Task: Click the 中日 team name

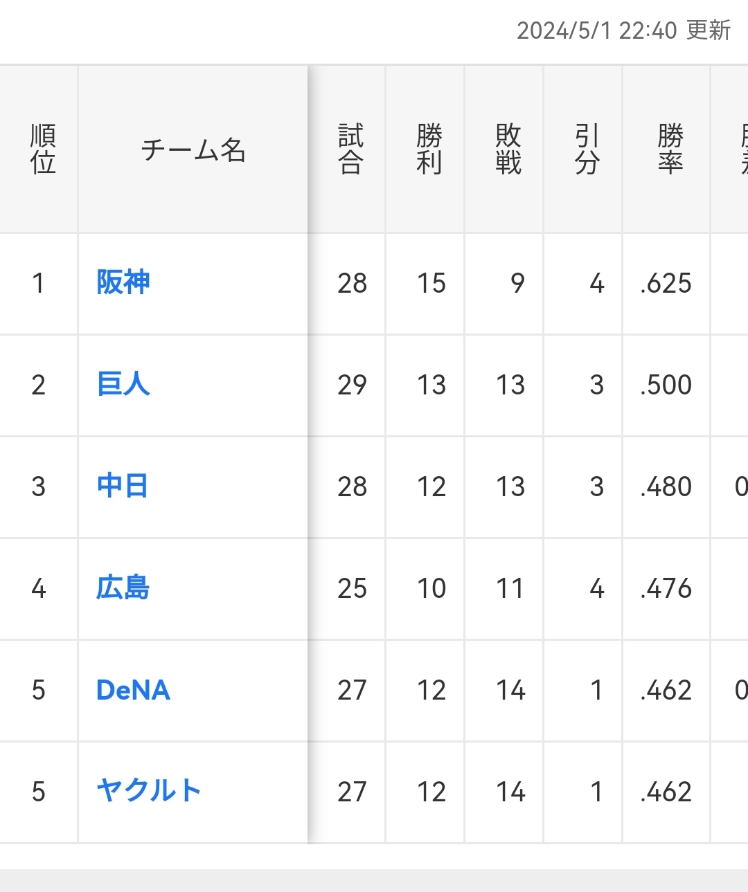Action: click(x=122, y=486)
